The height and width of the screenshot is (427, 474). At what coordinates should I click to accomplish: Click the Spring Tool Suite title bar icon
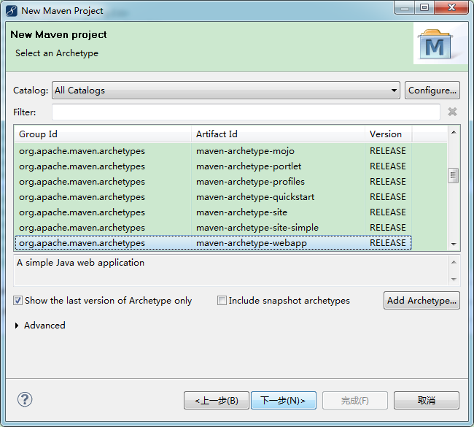pos(12,11)
